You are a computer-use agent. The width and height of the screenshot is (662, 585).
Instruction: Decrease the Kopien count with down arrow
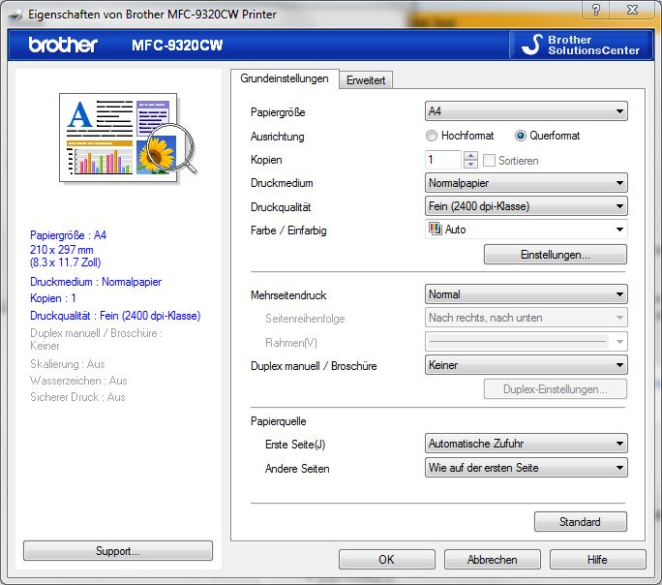(x=470, y=165)
